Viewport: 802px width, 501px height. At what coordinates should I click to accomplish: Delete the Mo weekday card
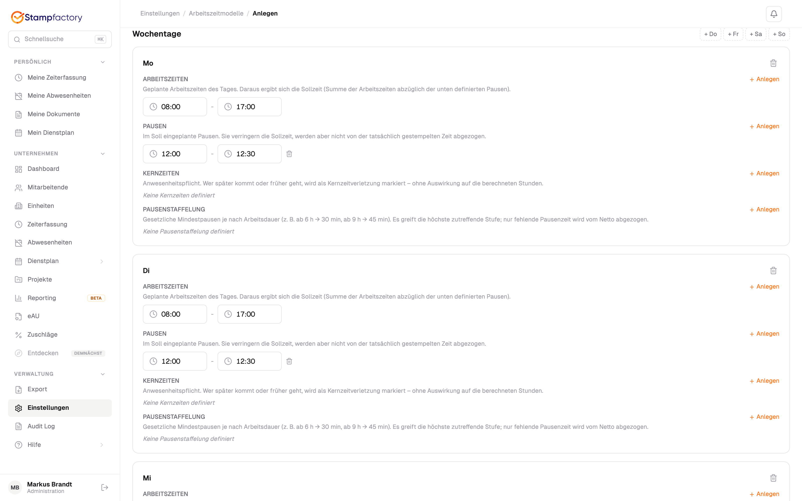(773, 63)
